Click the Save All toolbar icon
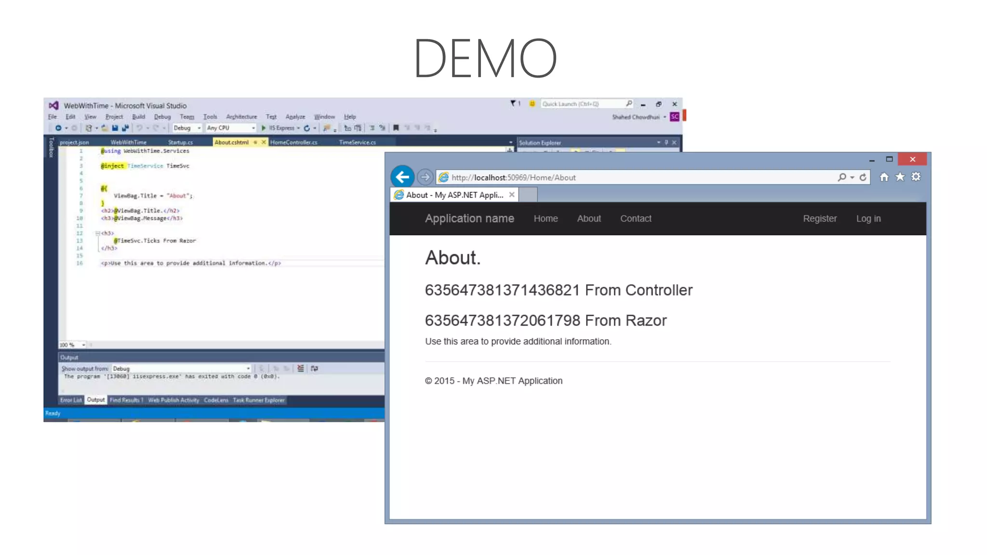The height and width of the screenshot is (555, 987). coord(125,128)
